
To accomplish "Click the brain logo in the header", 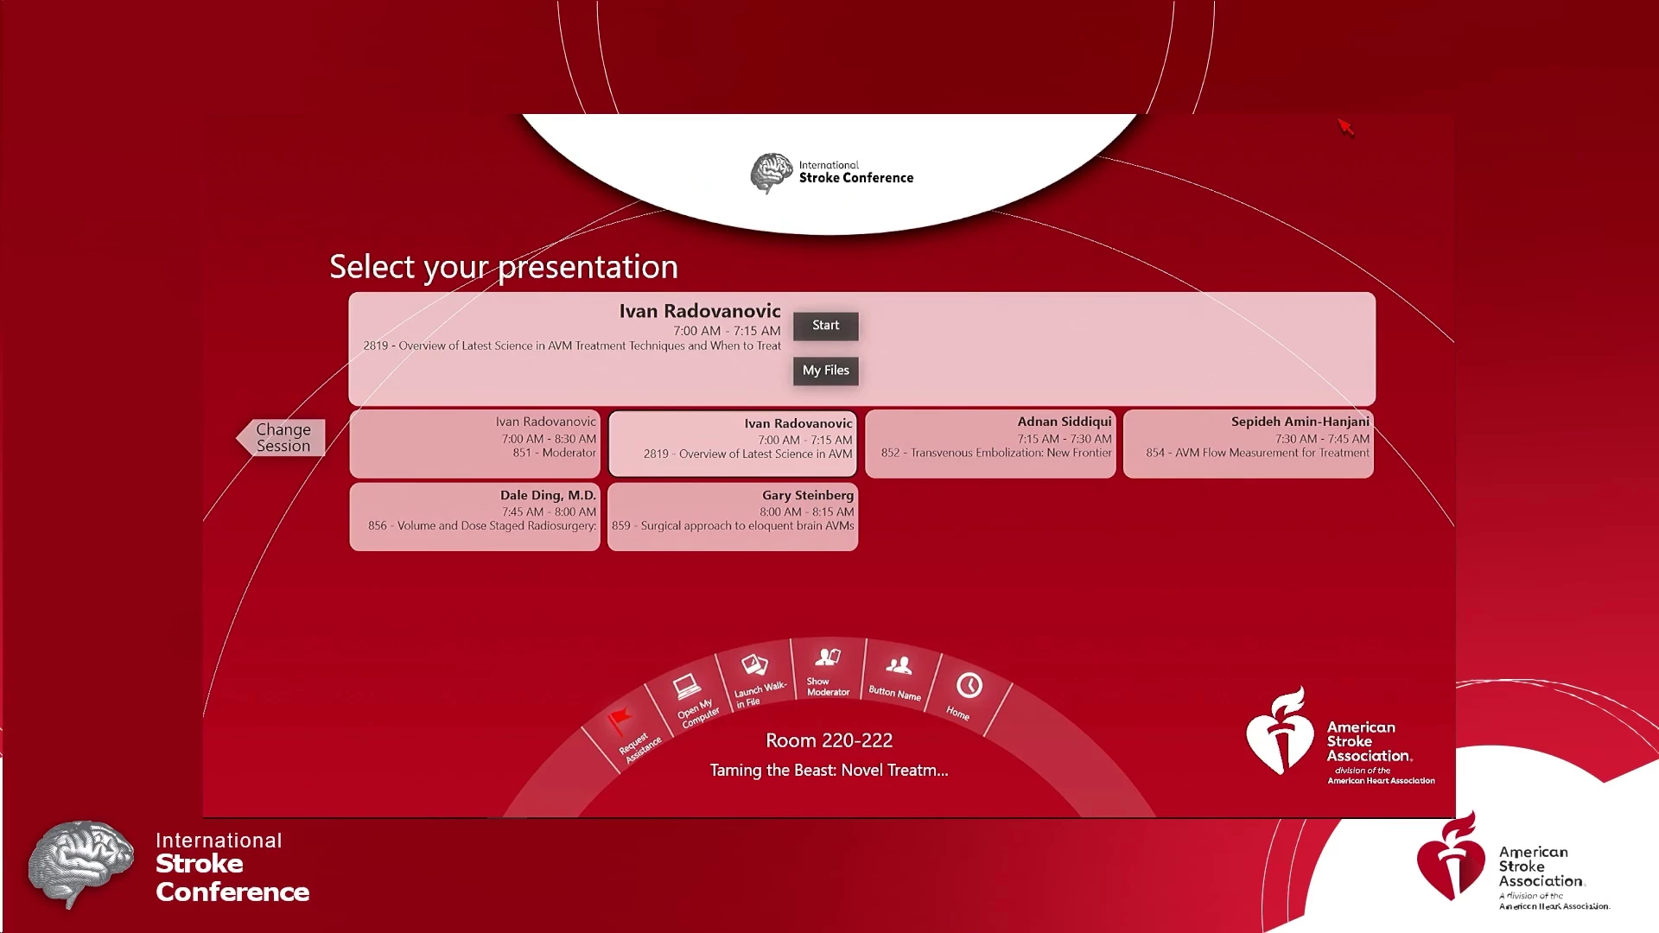I will point(771,173).
